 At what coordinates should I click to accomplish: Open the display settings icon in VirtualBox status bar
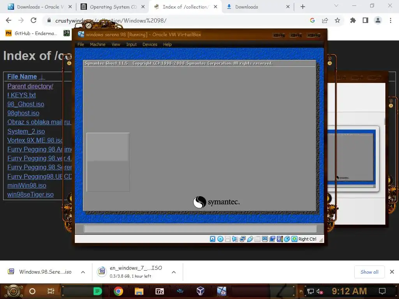click(x=265, y=239)
